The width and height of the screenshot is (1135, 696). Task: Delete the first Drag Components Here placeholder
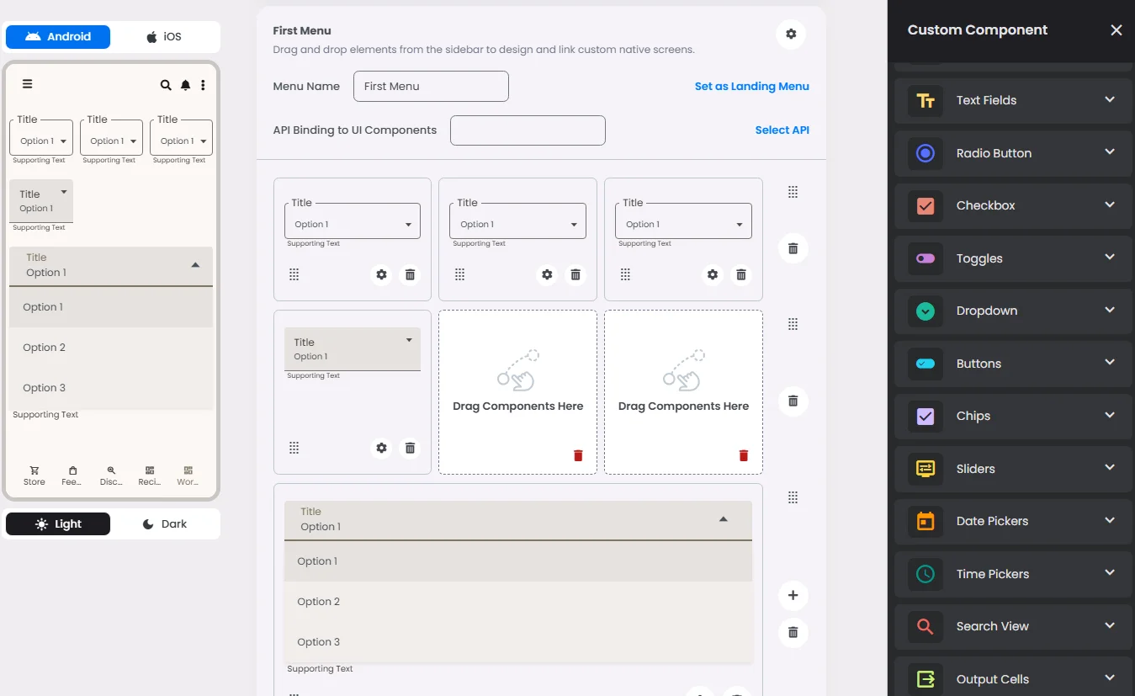click(x=578, y=455)
